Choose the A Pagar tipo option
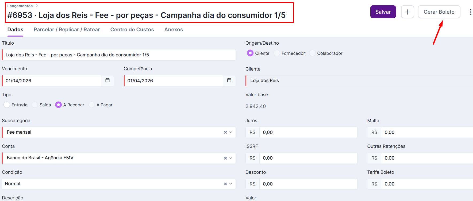The height and width of the screenshot is (201, 473). tap(92, 105)
